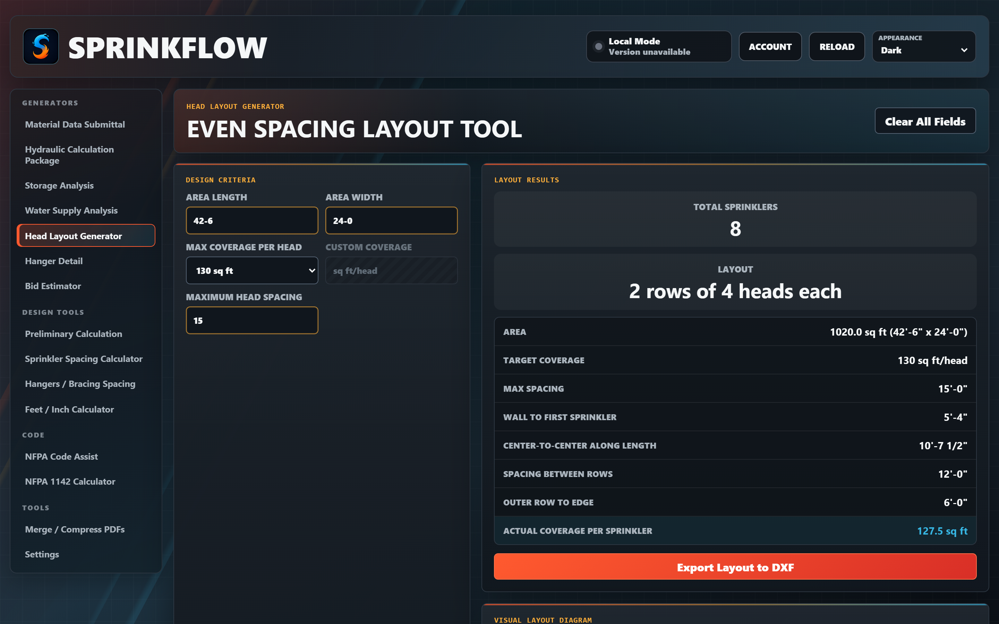Click Wall To First Sprinkler value 5'-4"
Image resolution: width=999 pixels, height=624 pixels.
click(x=955, y=417)
